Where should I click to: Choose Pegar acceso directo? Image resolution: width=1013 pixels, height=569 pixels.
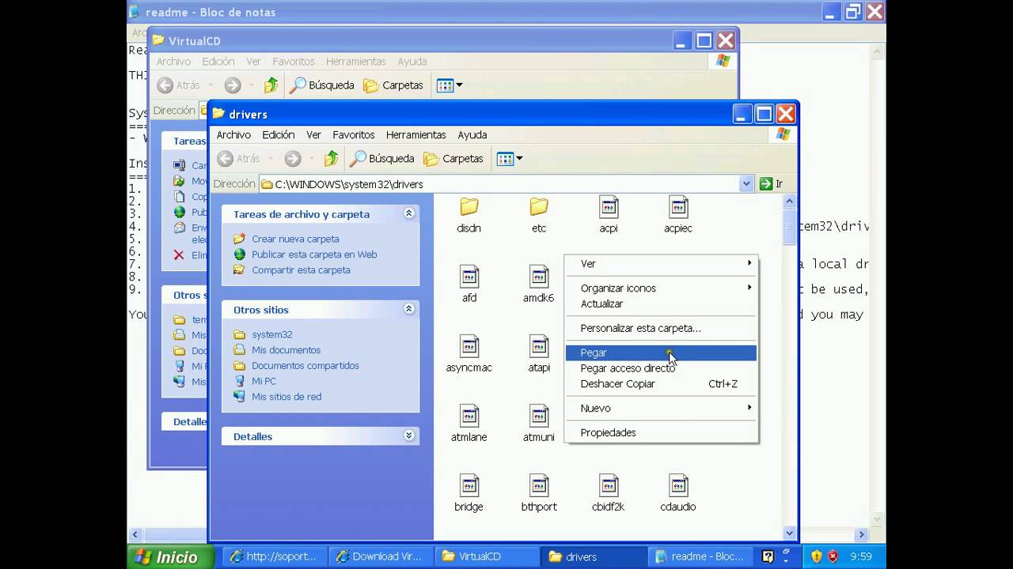pos(662,368)
